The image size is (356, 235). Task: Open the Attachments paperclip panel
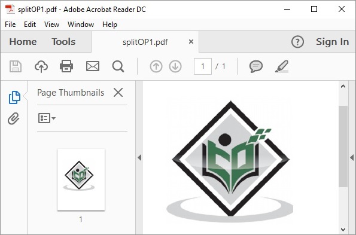click(x=14, y=118)
